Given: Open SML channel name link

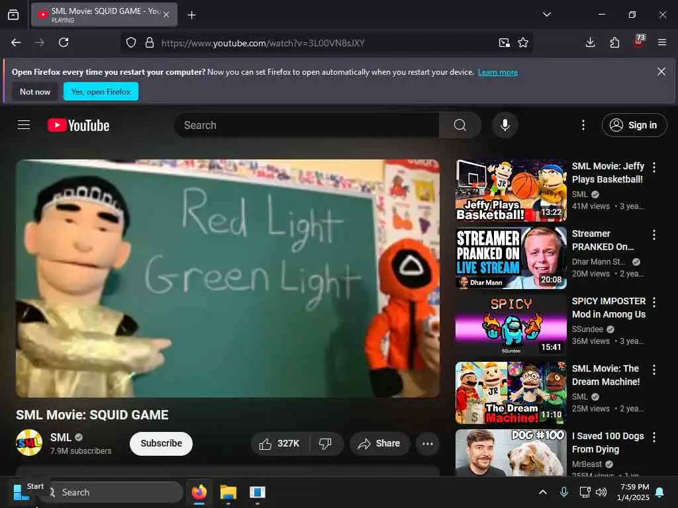Looking at the screenshot, I should [x=60, y=437].
